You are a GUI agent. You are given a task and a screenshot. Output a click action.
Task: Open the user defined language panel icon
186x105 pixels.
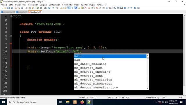pos(79,8)
